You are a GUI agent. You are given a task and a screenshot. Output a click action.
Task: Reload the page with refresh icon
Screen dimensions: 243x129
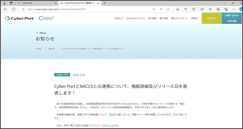coord(13,9)
